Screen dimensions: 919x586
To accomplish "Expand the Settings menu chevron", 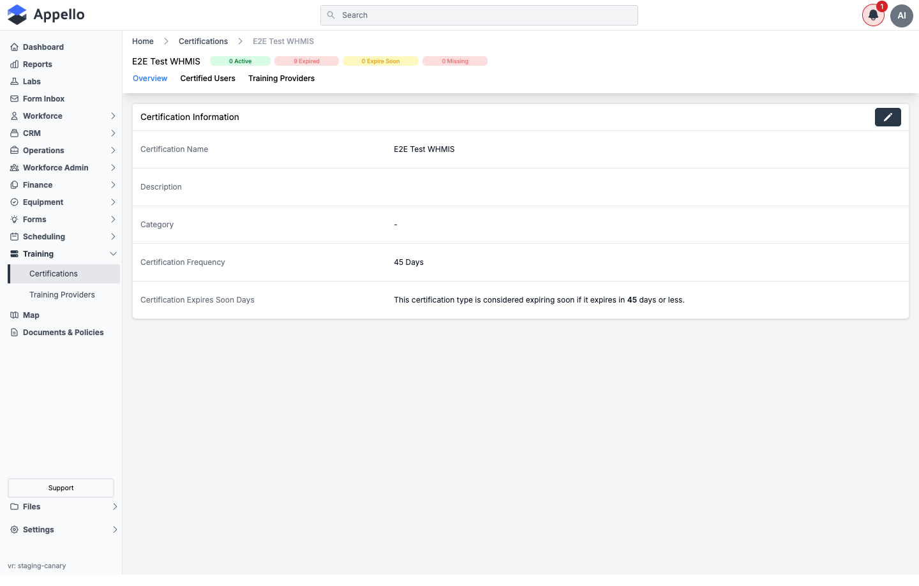I will (x=115, y=530).
